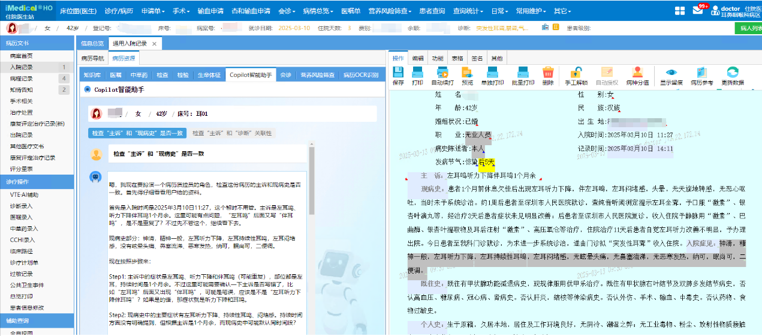Open 医嘱单 menu item
Viewport: 762px width, 336px height.
coord(351,11)
